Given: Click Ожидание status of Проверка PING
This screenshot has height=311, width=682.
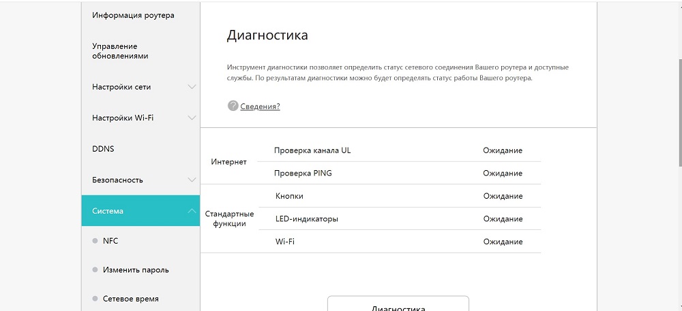Looking at the screenshot, I should pos(503,173).
